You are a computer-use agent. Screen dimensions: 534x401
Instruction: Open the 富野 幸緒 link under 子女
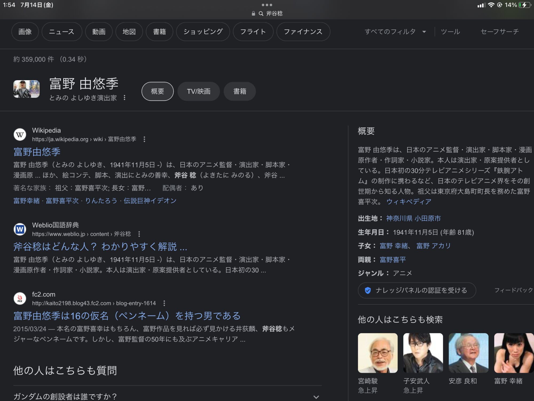coord(394,246)
